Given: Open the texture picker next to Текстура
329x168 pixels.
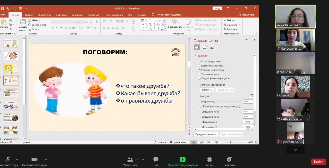Looking at the screenshot, I should 251,96.
